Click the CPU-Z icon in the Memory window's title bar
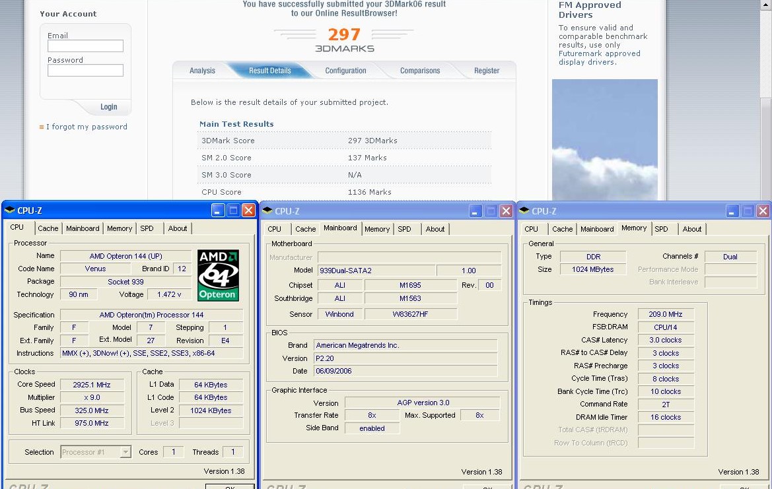Image resolution: width=772 pixels, height=489 pixels. pyautogui.click(x=524, y=211)
